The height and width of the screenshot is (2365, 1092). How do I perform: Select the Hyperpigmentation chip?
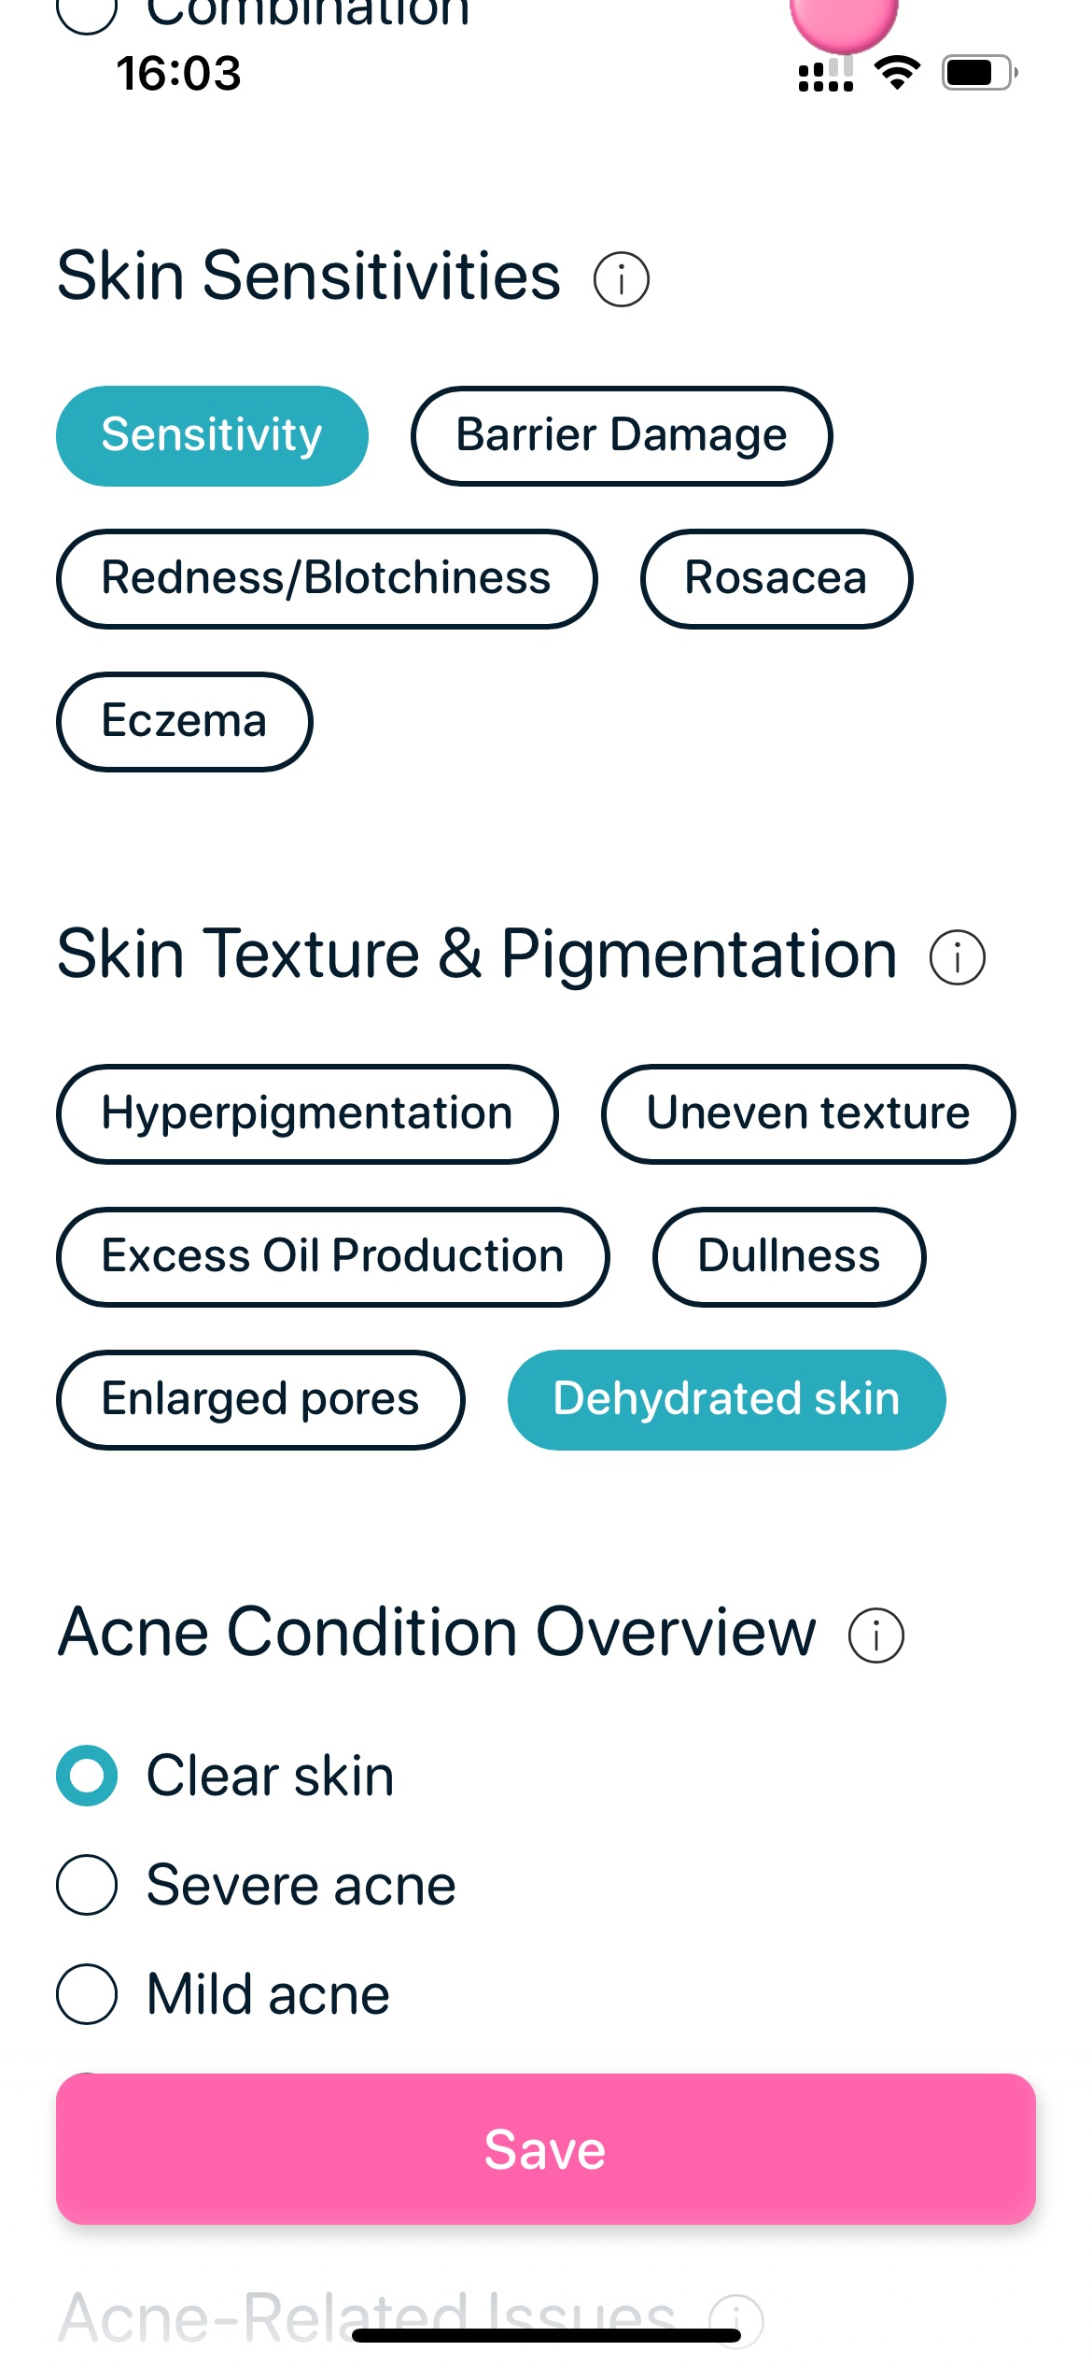(306, 1113)
